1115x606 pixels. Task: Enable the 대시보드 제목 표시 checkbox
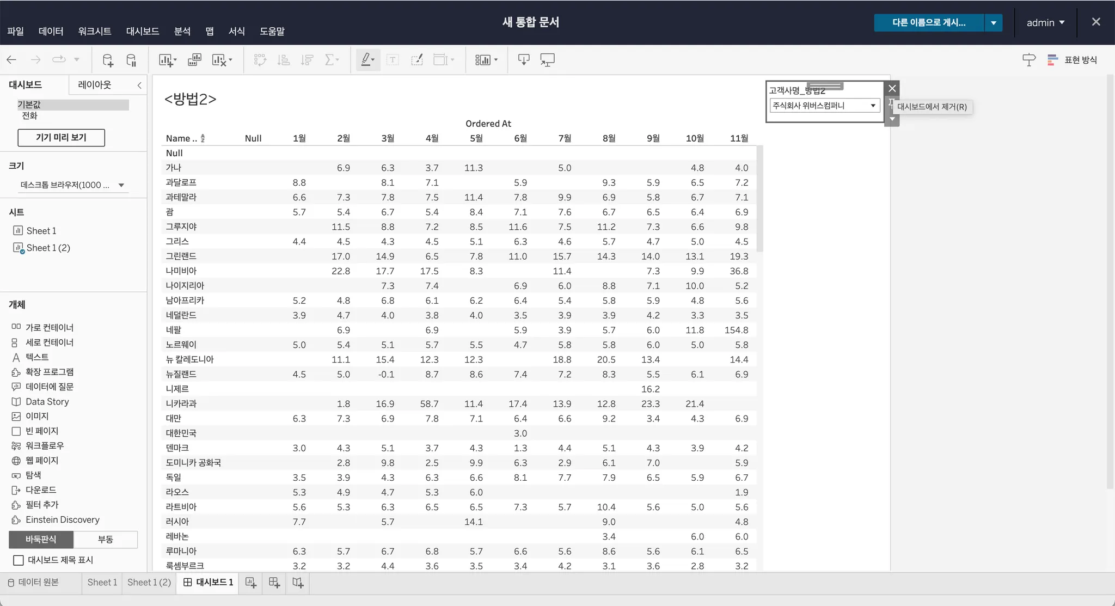[19, 560]
